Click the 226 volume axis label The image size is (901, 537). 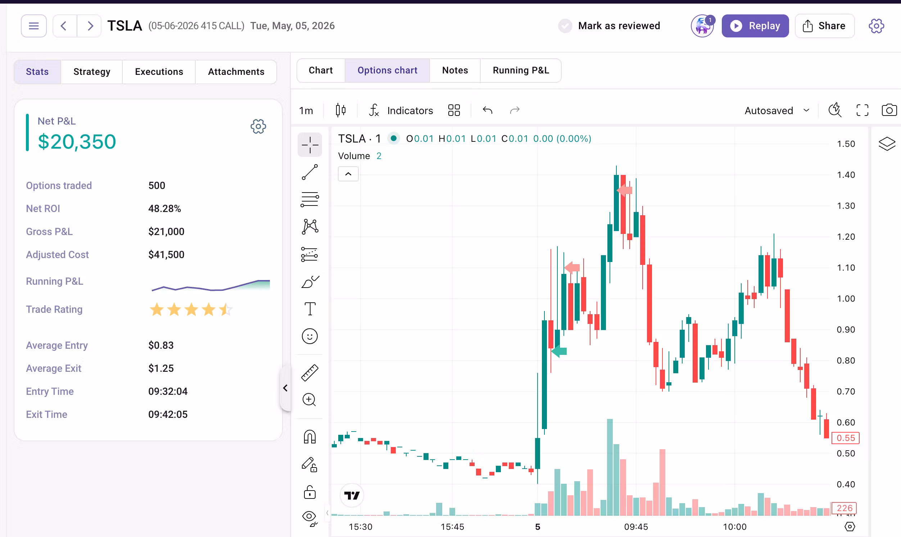coord(844,508)
